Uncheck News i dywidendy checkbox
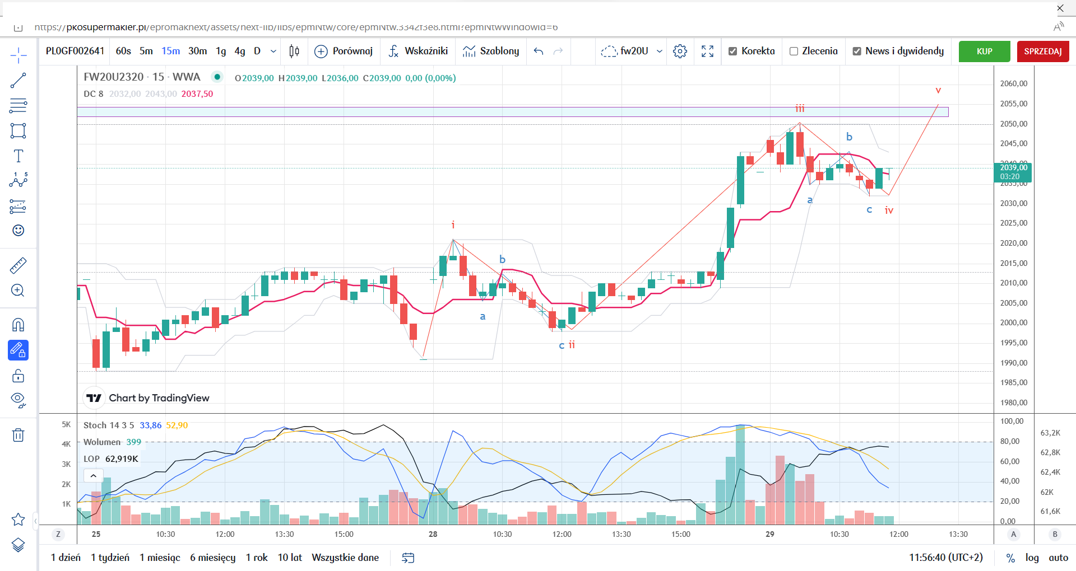 point(857,52)
